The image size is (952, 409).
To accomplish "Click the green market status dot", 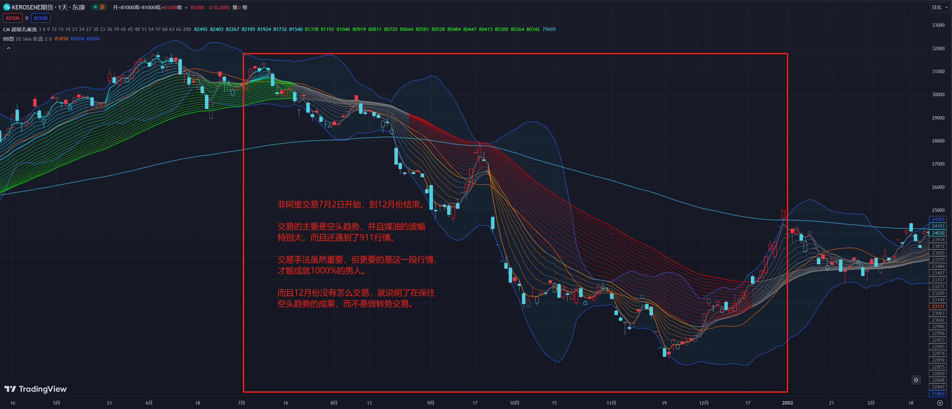I will coord(95,7).
